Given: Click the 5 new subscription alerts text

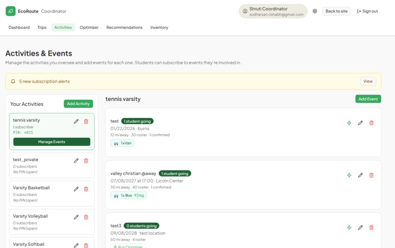Looking at the screenshot, I should click(44, 81).
